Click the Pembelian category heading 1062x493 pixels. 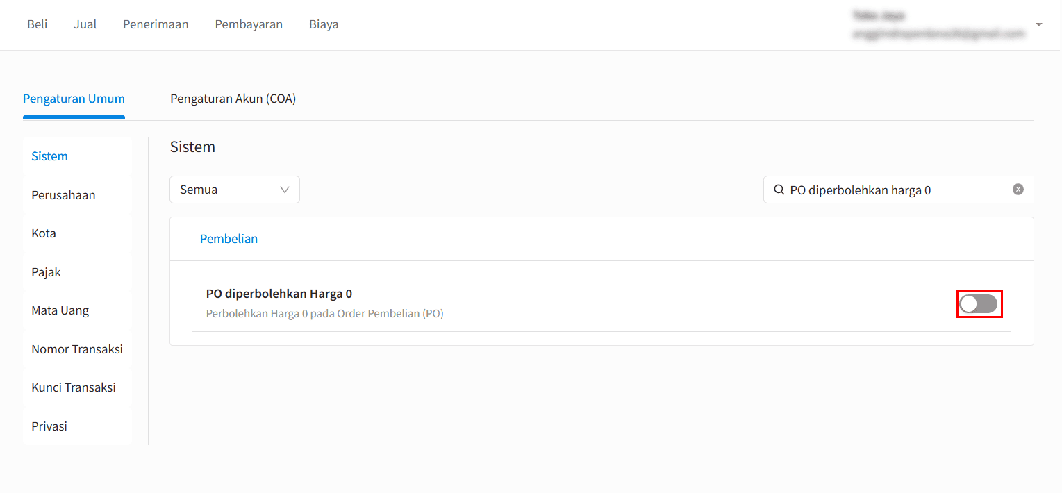pyautogui.click(x=229, y=239)
